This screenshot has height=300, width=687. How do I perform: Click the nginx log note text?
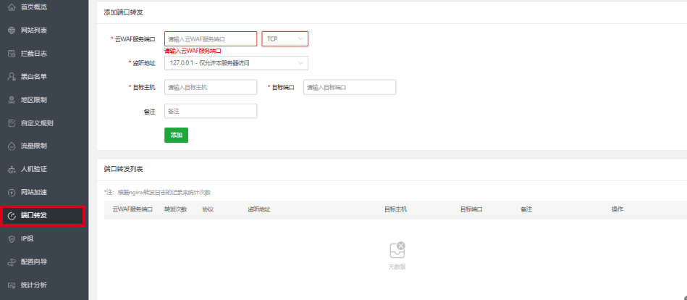[x=158, y=193]
